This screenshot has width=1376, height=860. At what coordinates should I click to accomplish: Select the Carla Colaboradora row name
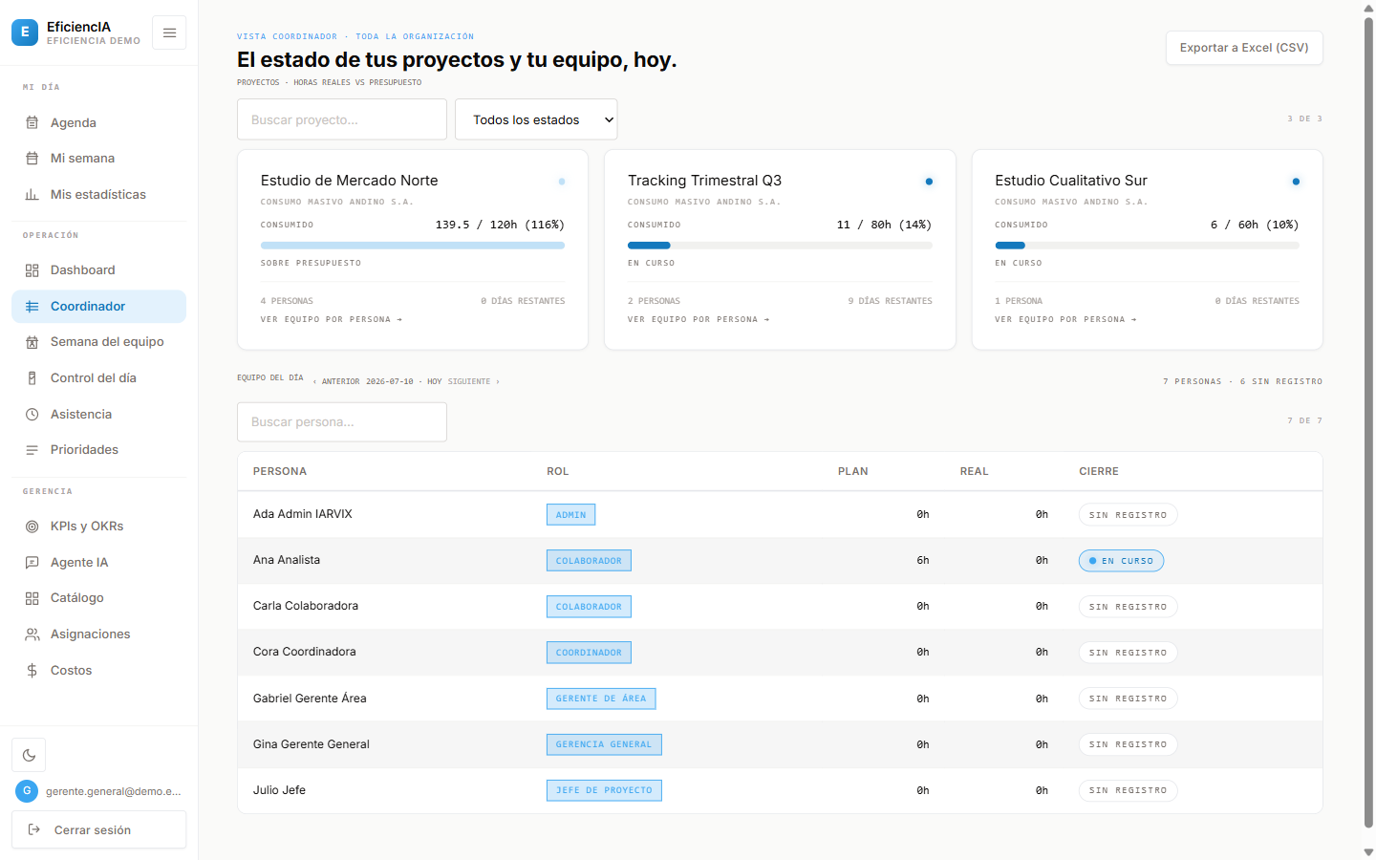(x=306, y=606)
